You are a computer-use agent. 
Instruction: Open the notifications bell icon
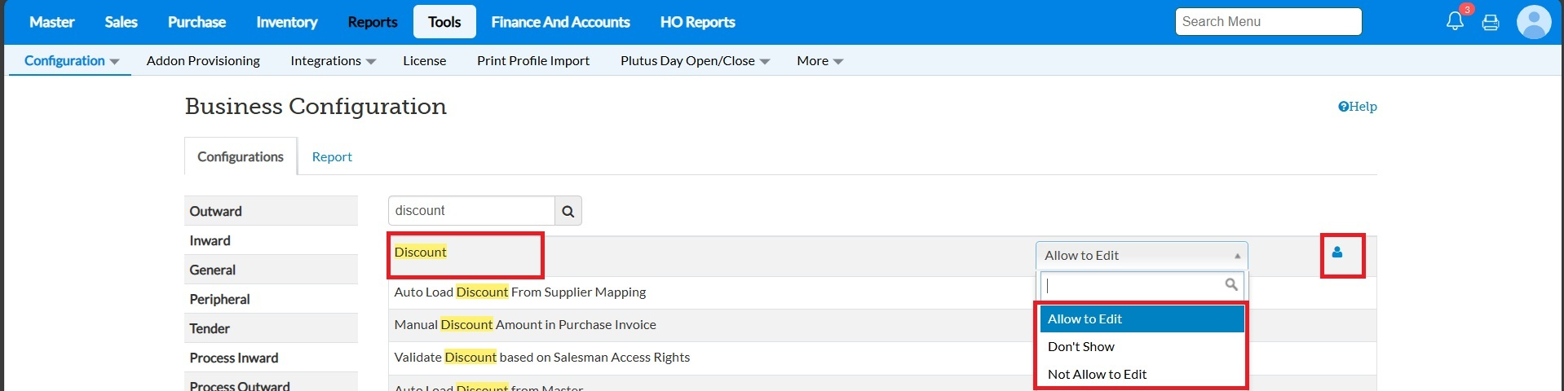1455,22
